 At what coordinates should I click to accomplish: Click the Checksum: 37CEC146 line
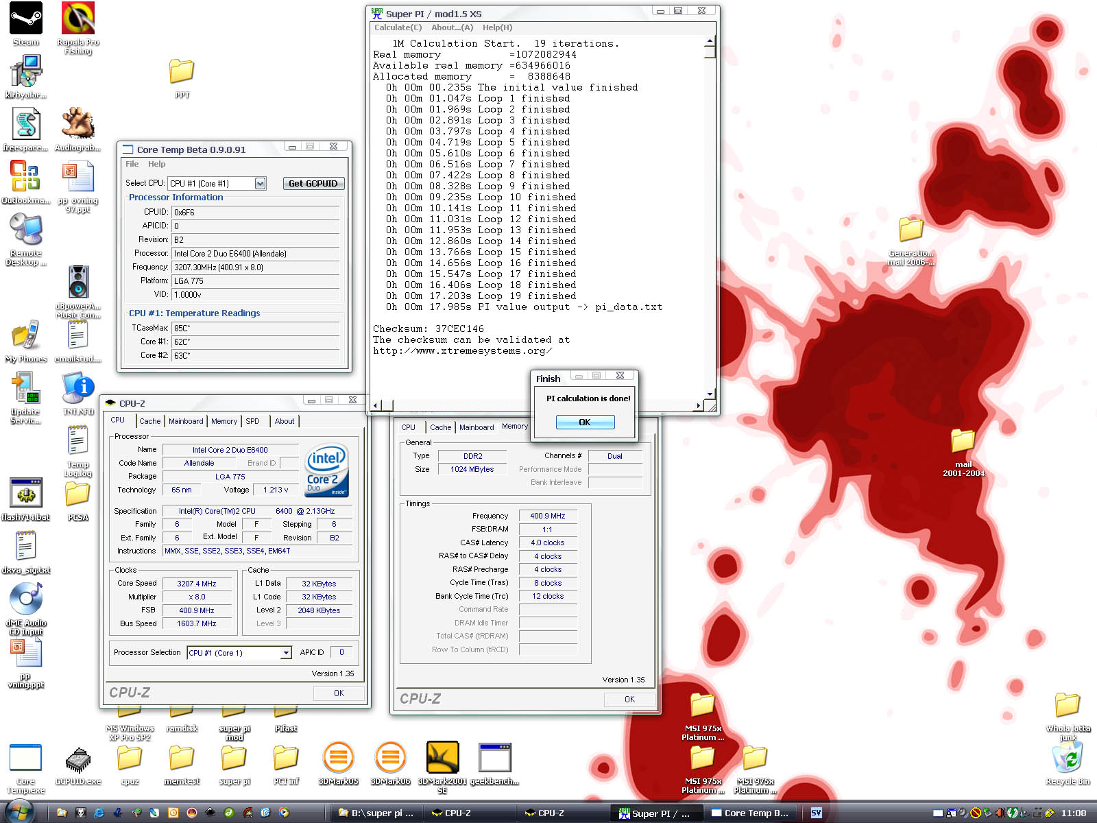click(x=429, y=329)
